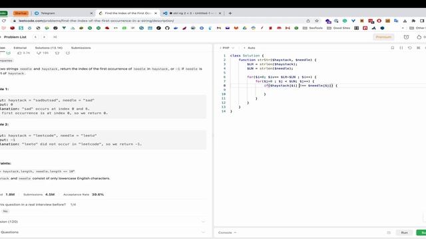Open a new browser tab
This screenshot has width=426, height=239.
[x=230, y=13]
